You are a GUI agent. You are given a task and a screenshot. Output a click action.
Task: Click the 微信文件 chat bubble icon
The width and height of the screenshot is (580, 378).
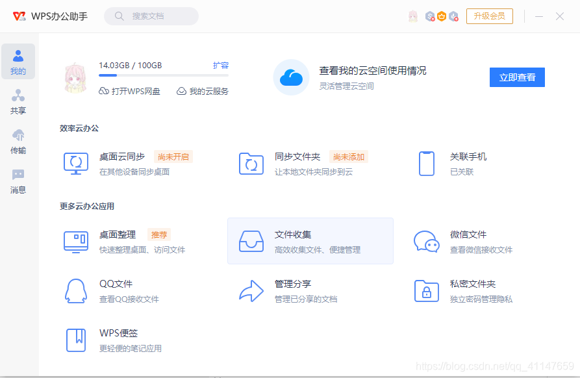coord(427,242)
